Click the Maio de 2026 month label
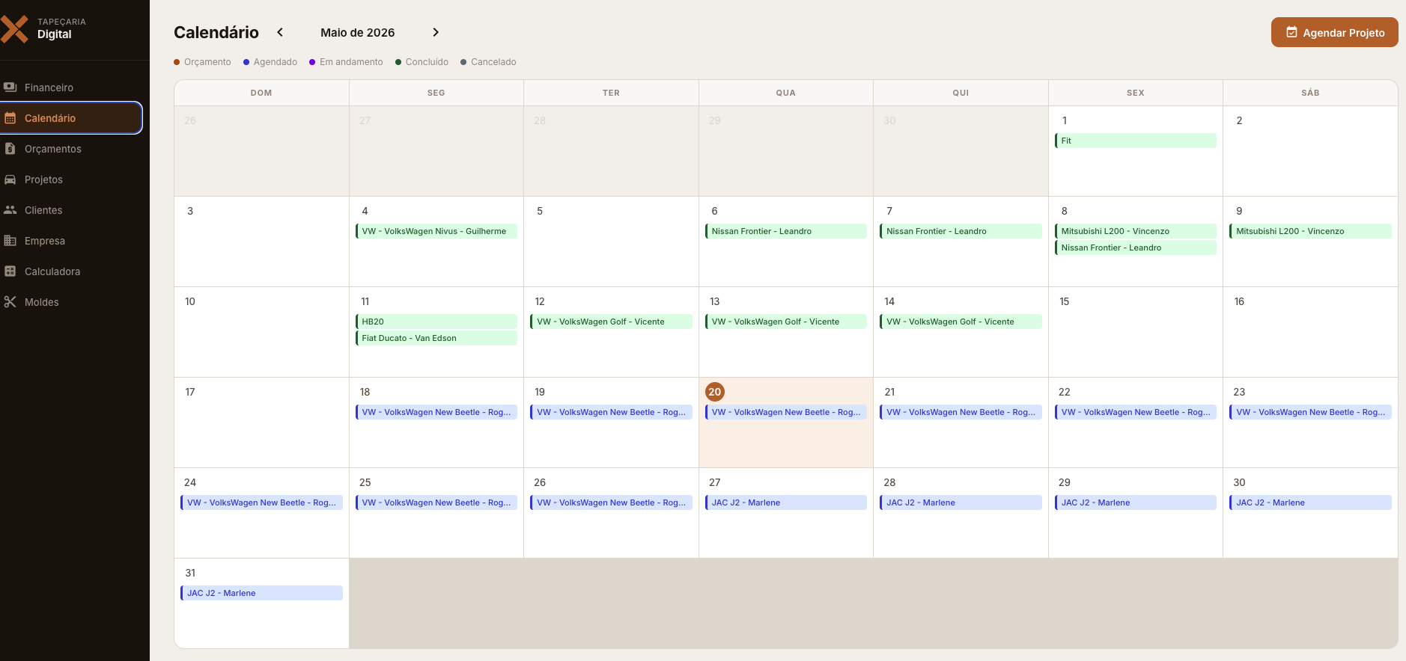The width and height of the screenshot is (1406, 661). tap(358, 32)
